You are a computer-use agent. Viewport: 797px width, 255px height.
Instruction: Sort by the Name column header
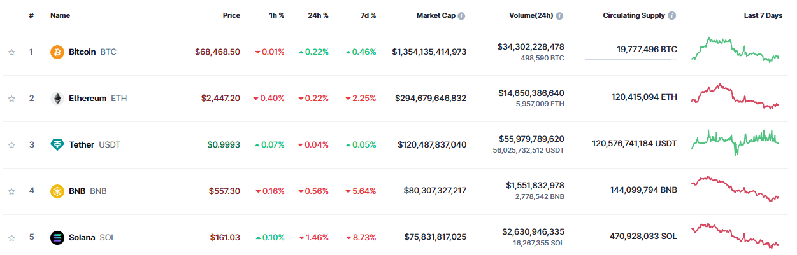click(x=60, y=15)
